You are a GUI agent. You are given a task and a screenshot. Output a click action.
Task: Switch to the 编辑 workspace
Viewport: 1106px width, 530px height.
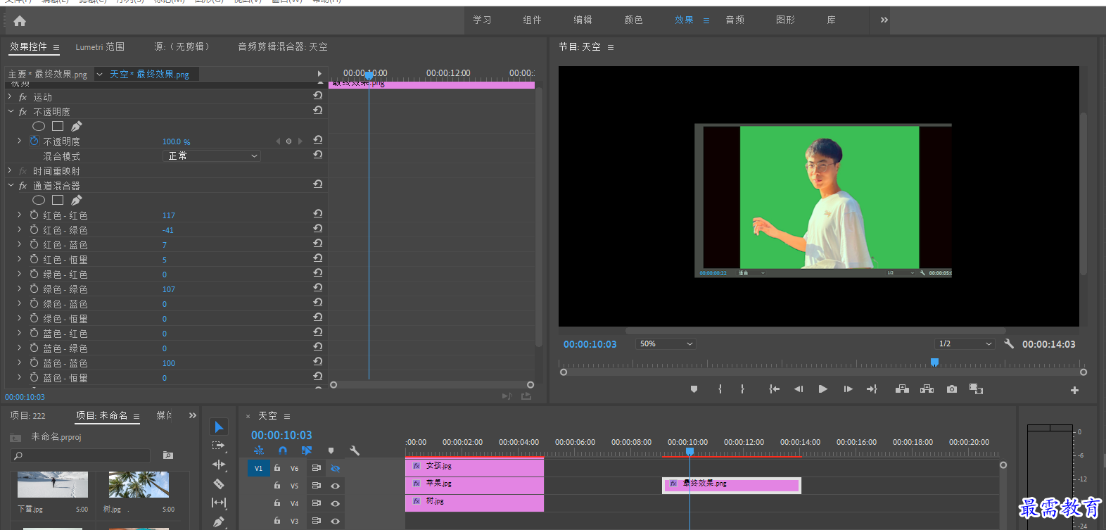(x=583, y=20)
